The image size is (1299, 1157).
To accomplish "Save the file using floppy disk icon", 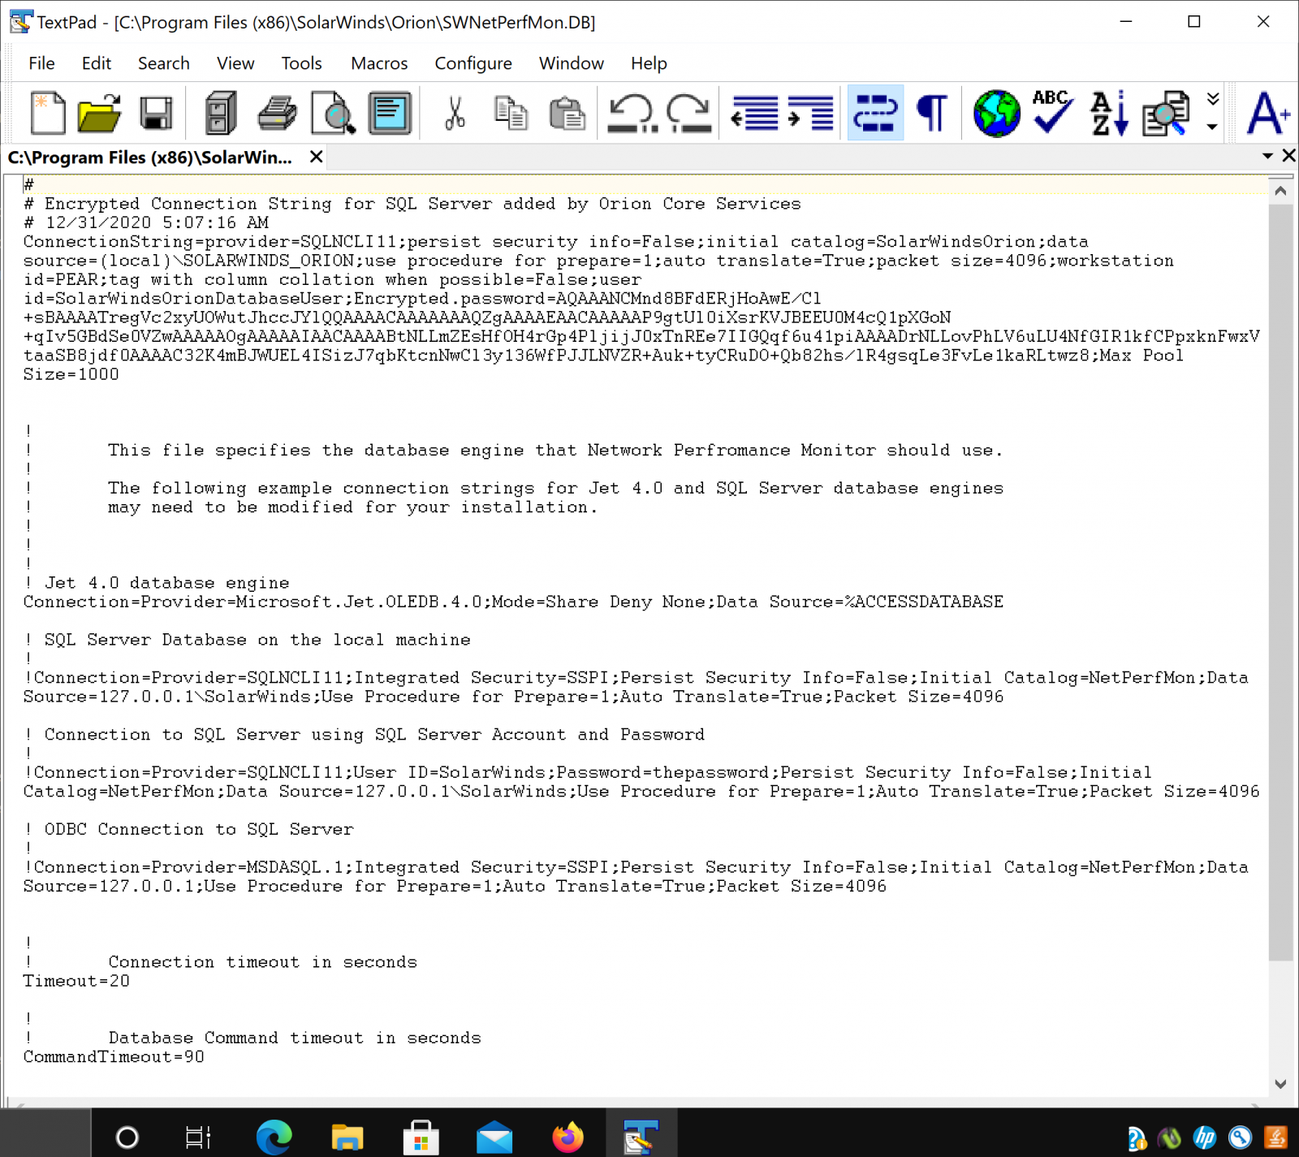I will pyautogui.click(x=156, y=113).
